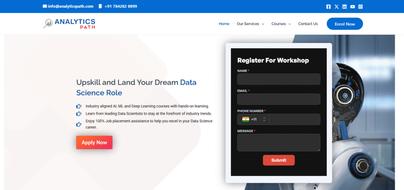Submit the workshop registration form
The height and width of the screenshot is (190, 404).
point(279,160)
